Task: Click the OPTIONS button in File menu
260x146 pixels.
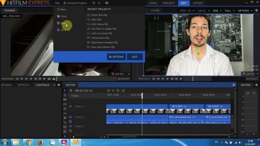Action: coord(116,57)
